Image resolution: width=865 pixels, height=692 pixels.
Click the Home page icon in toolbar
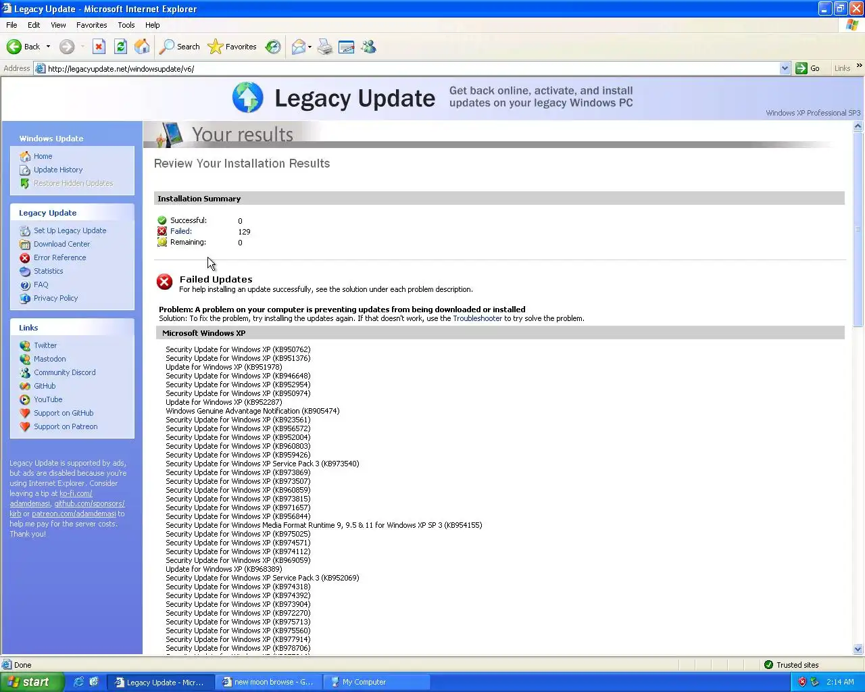[x=142, y=47]
